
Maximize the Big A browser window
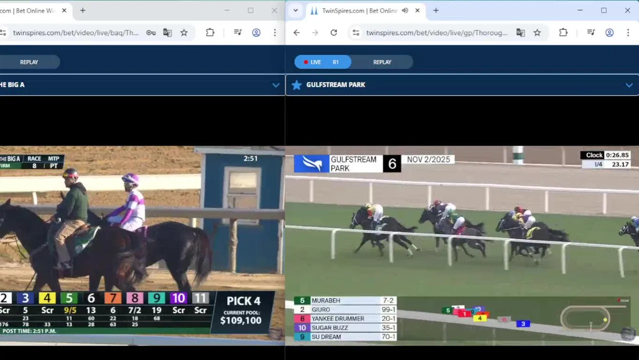coord(250,10)
